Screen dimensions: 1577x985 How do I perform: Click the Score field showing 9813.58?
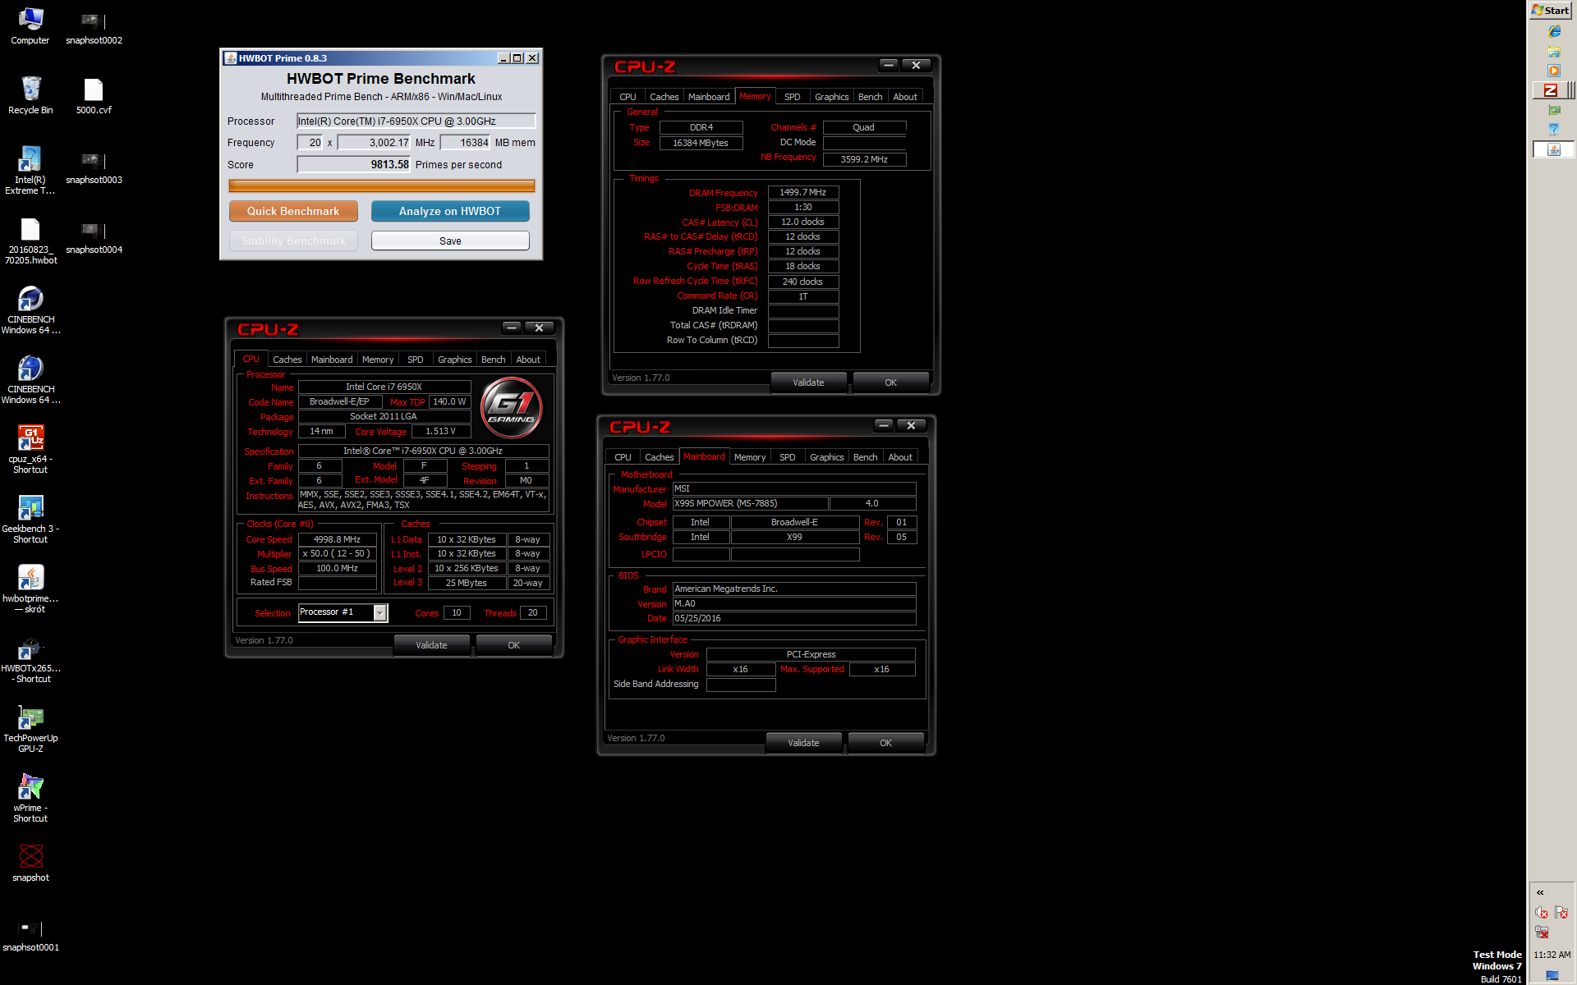tap(353, 164)
